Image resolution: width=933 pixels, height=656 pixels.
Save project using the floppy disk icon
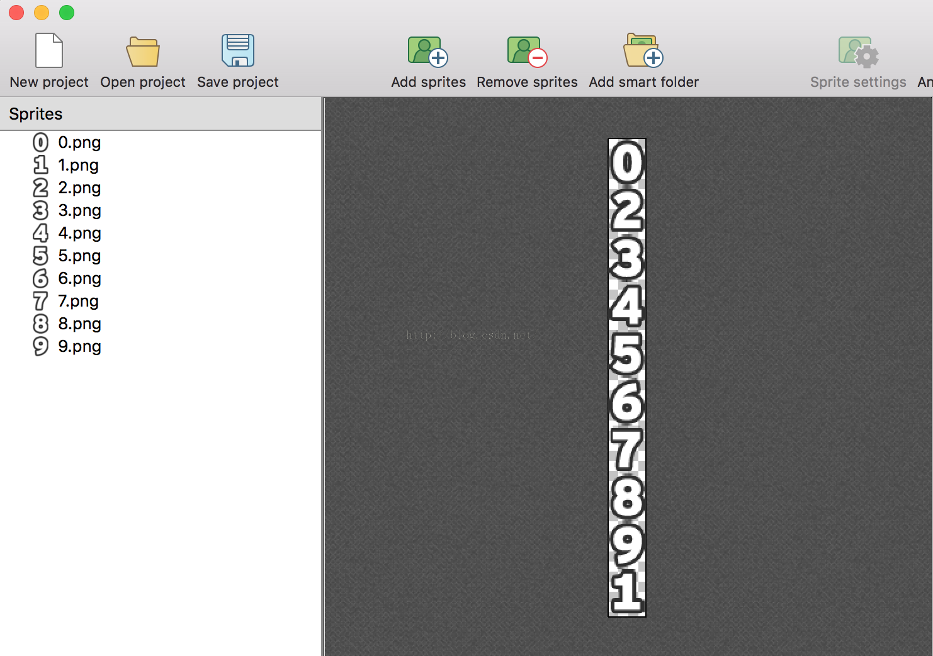point(238,50)
